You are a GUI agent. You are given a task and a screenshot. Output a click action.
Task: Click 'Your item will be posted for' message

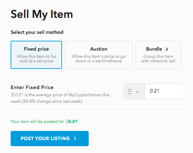click(x=37, y=121)
